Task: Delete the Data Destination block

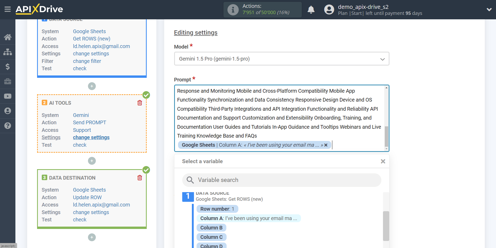Action: click(x=140, y=178)
